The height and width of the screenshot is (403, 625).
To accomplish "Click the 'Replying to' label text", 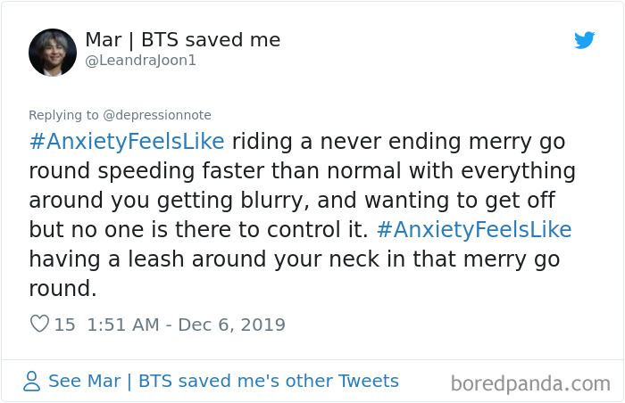I will [x=62, y=115].
